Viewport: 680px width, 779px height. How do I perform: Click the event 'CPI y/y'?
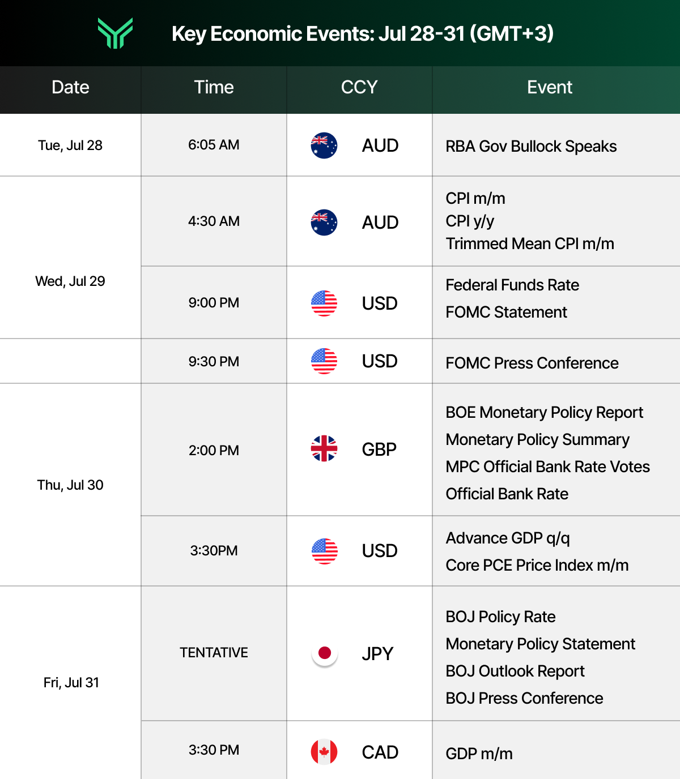[x=470, y=221]
